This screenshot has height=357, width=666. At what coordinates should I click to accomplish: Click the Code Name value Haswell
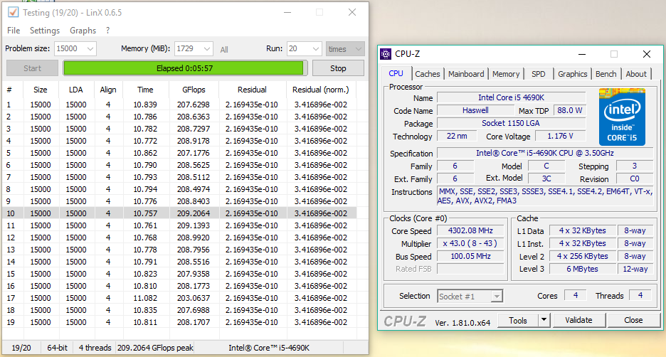(x=475, y=110)
